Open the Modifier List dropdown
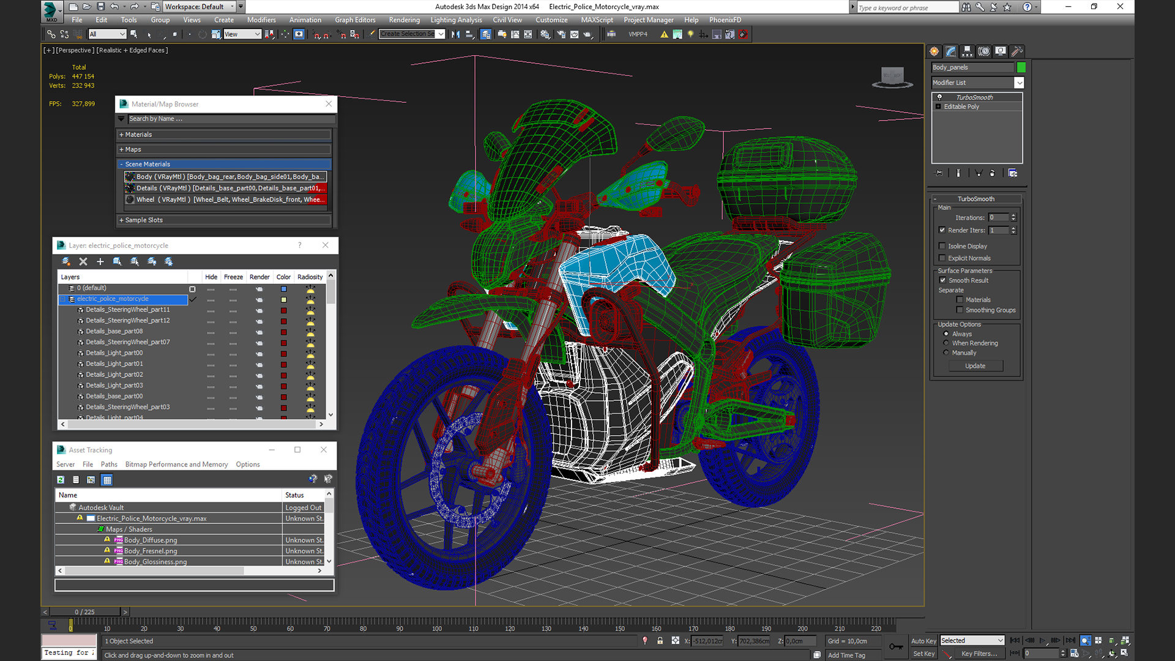 click(977, 83)
